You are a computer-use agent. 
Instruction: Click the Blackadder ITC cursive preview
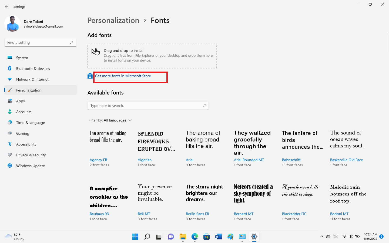[300, 190]
